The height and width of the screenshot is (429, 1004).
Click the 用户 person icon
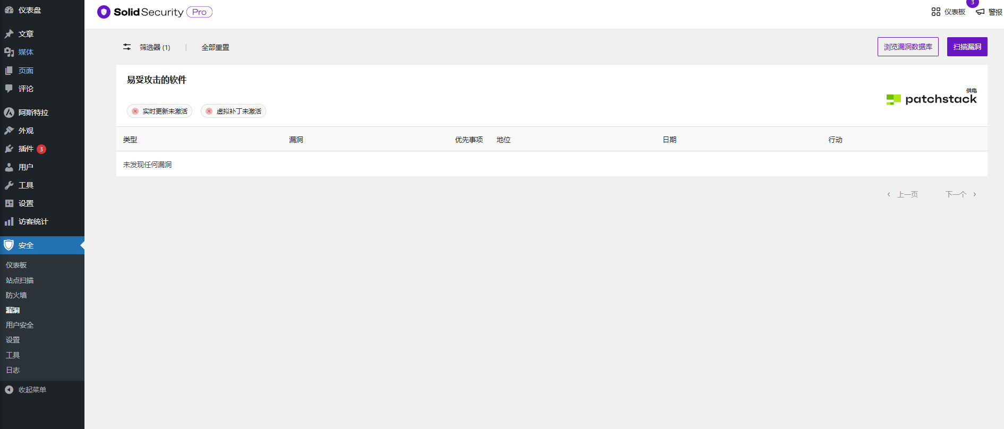9,167
